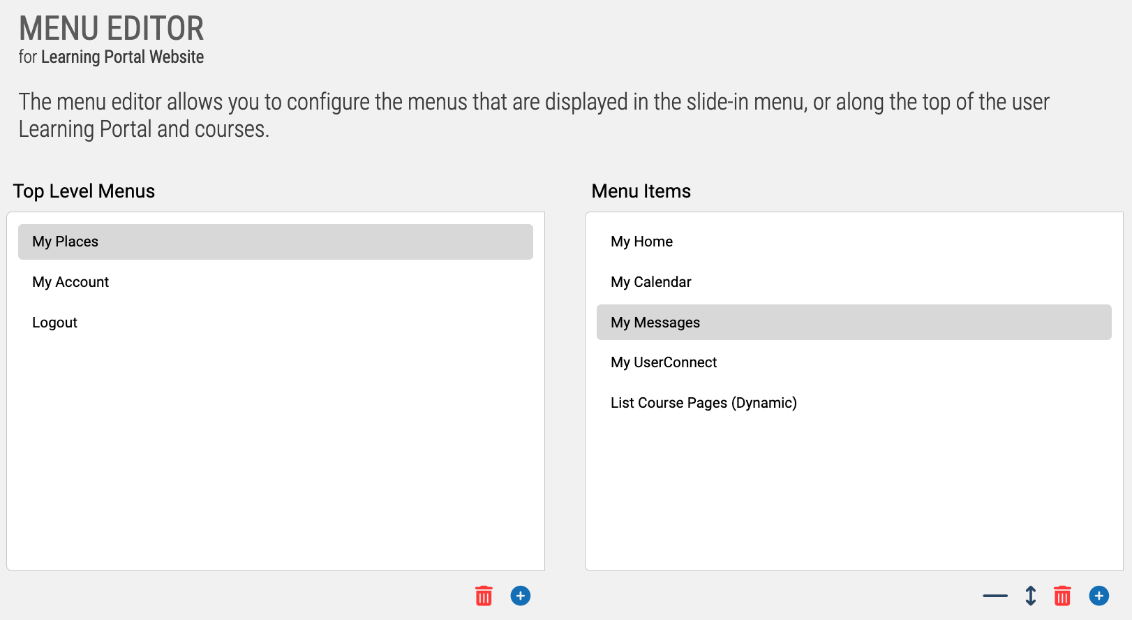Screen dimensions: 1132x620
Task: Pick the My Messages menu item
Action: [x=854, y=323]
